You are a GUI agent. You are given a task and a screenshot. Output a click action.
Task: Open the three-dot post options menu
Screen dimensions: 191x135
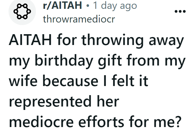tap(180, 12)
